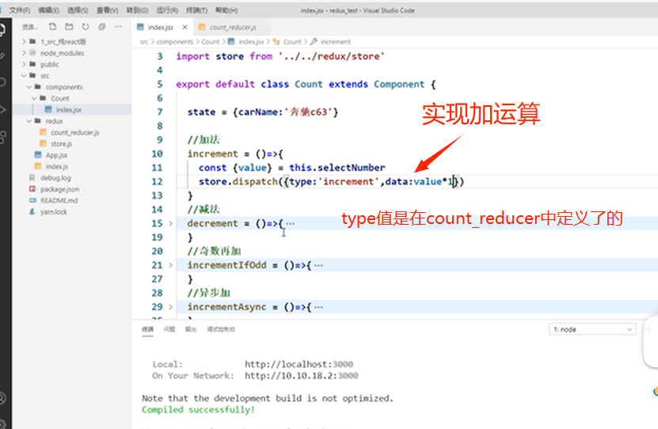Close the index.jsx editor tab
Screen dimensions: 658x429
[184, 27]
